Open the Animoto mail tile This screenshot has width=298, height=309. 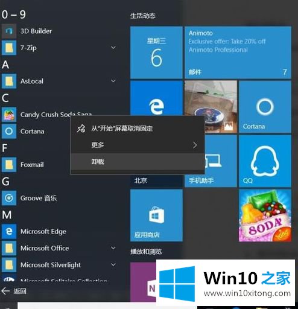tap(238, 53)
